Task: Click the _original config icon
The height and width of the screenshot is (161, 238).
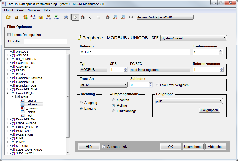Action: 22,100
